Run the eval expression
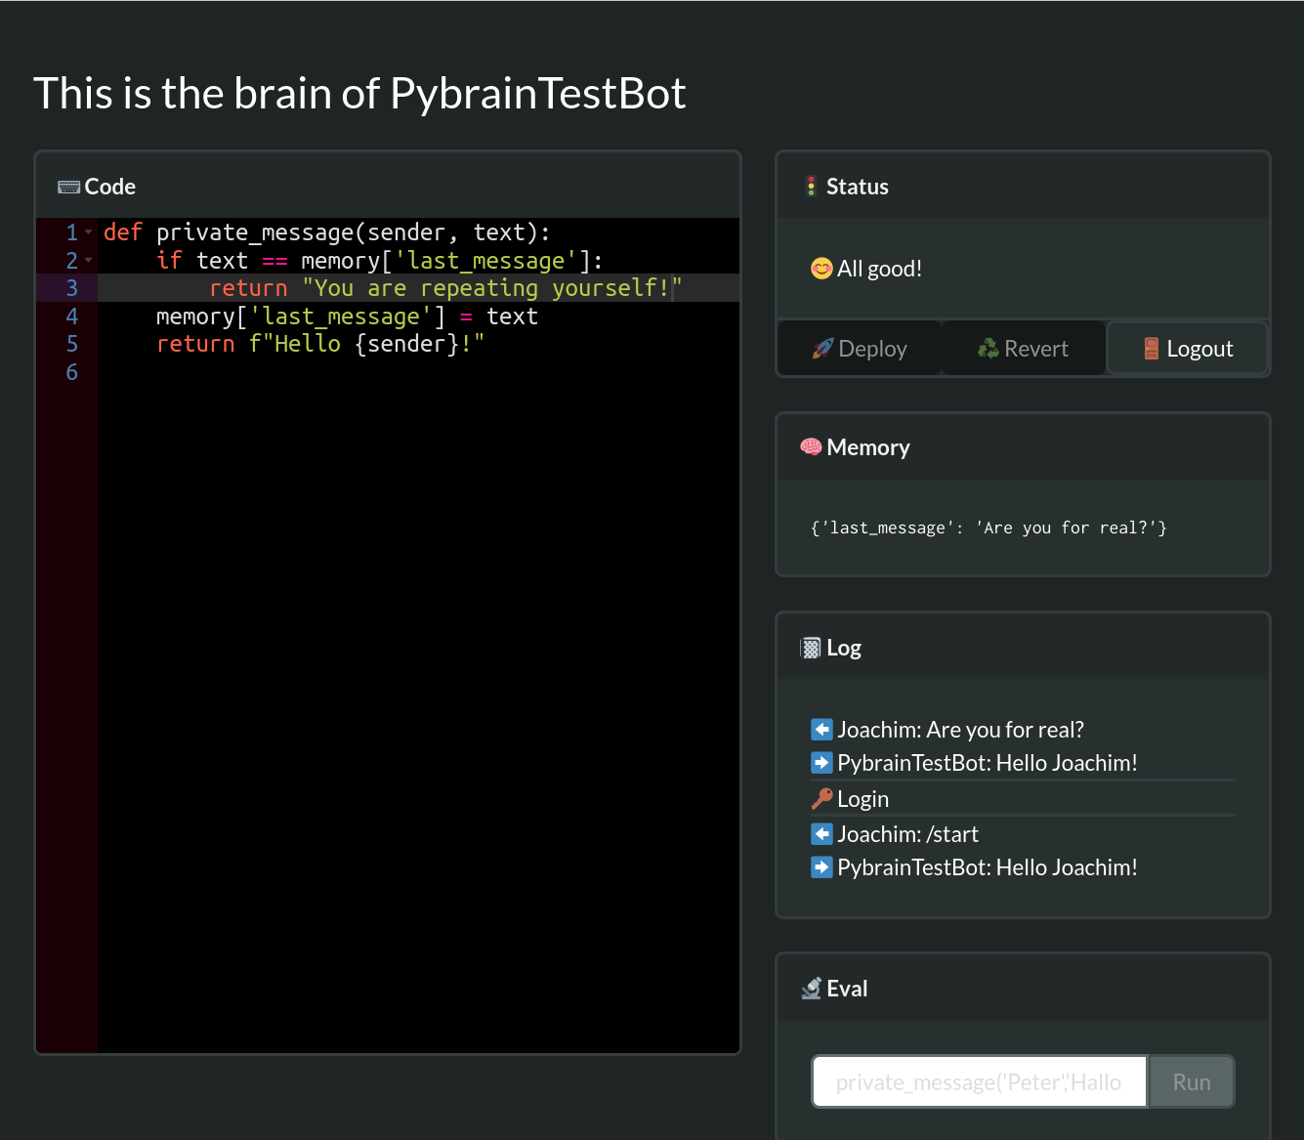This screenshot has height=1140, width=1304. pos(1191,1082)
